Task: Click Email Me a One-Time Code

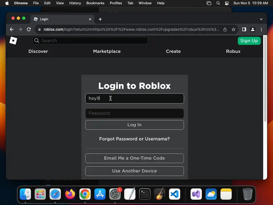Action: tap(135, 158)
